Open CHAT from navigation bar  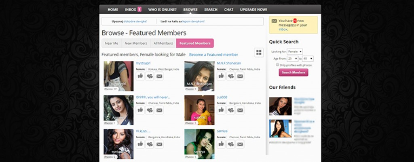click(x=229, y=9)
